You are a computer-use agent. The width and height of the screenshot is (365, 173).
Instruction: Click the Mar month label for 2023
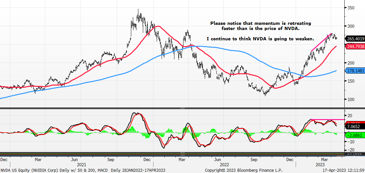coord(324,160)
